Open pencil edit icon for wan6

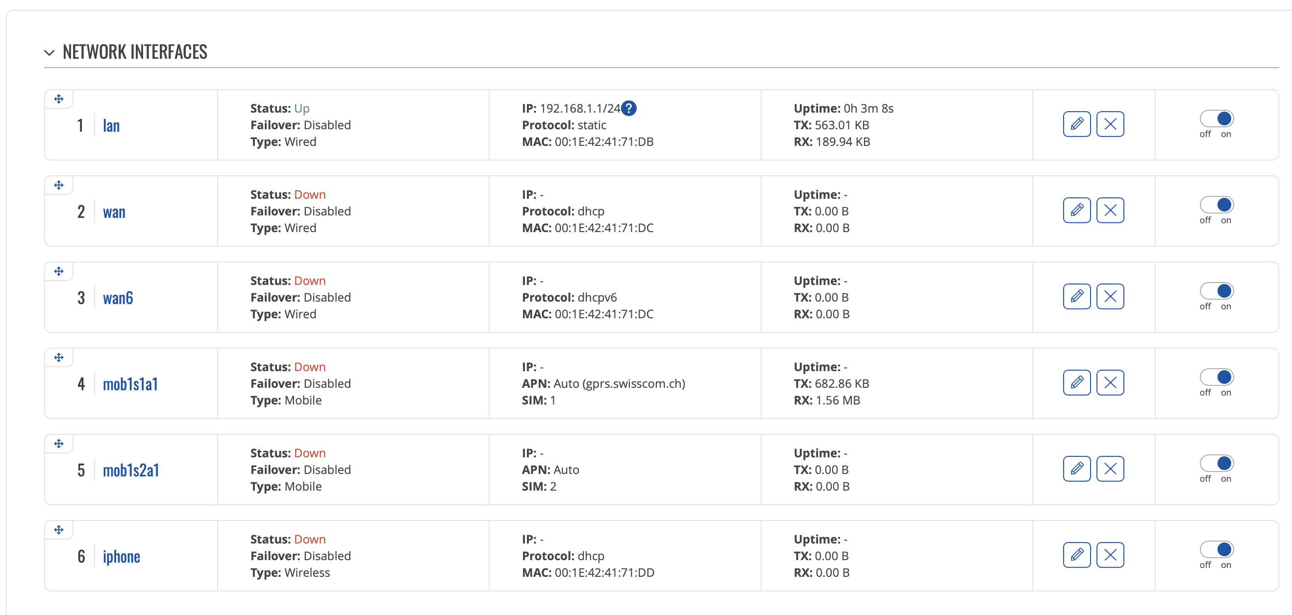[x=1076, y=296]
